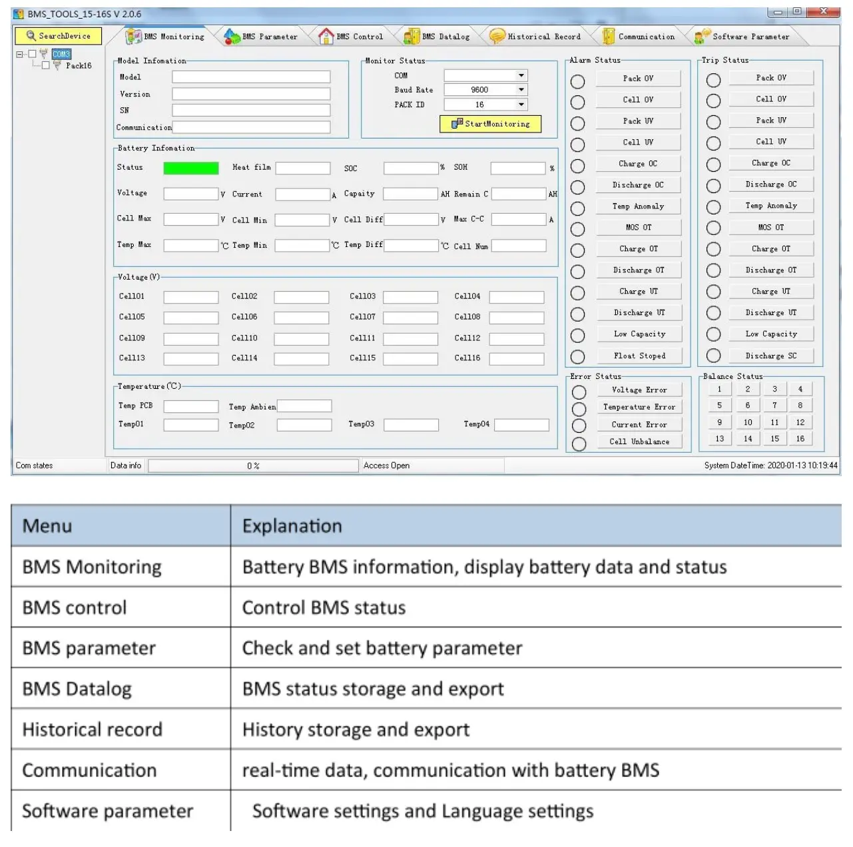Viewport: 853px width, 847px height.
Task: Click the green Status color indicator
Action: pyautogui.click(x=191, y=168)
